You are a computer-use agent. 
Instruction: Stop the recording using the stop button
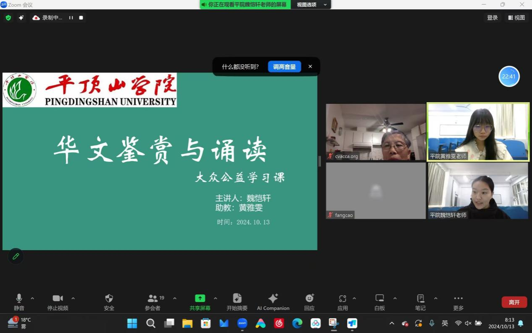coord(81,18)
